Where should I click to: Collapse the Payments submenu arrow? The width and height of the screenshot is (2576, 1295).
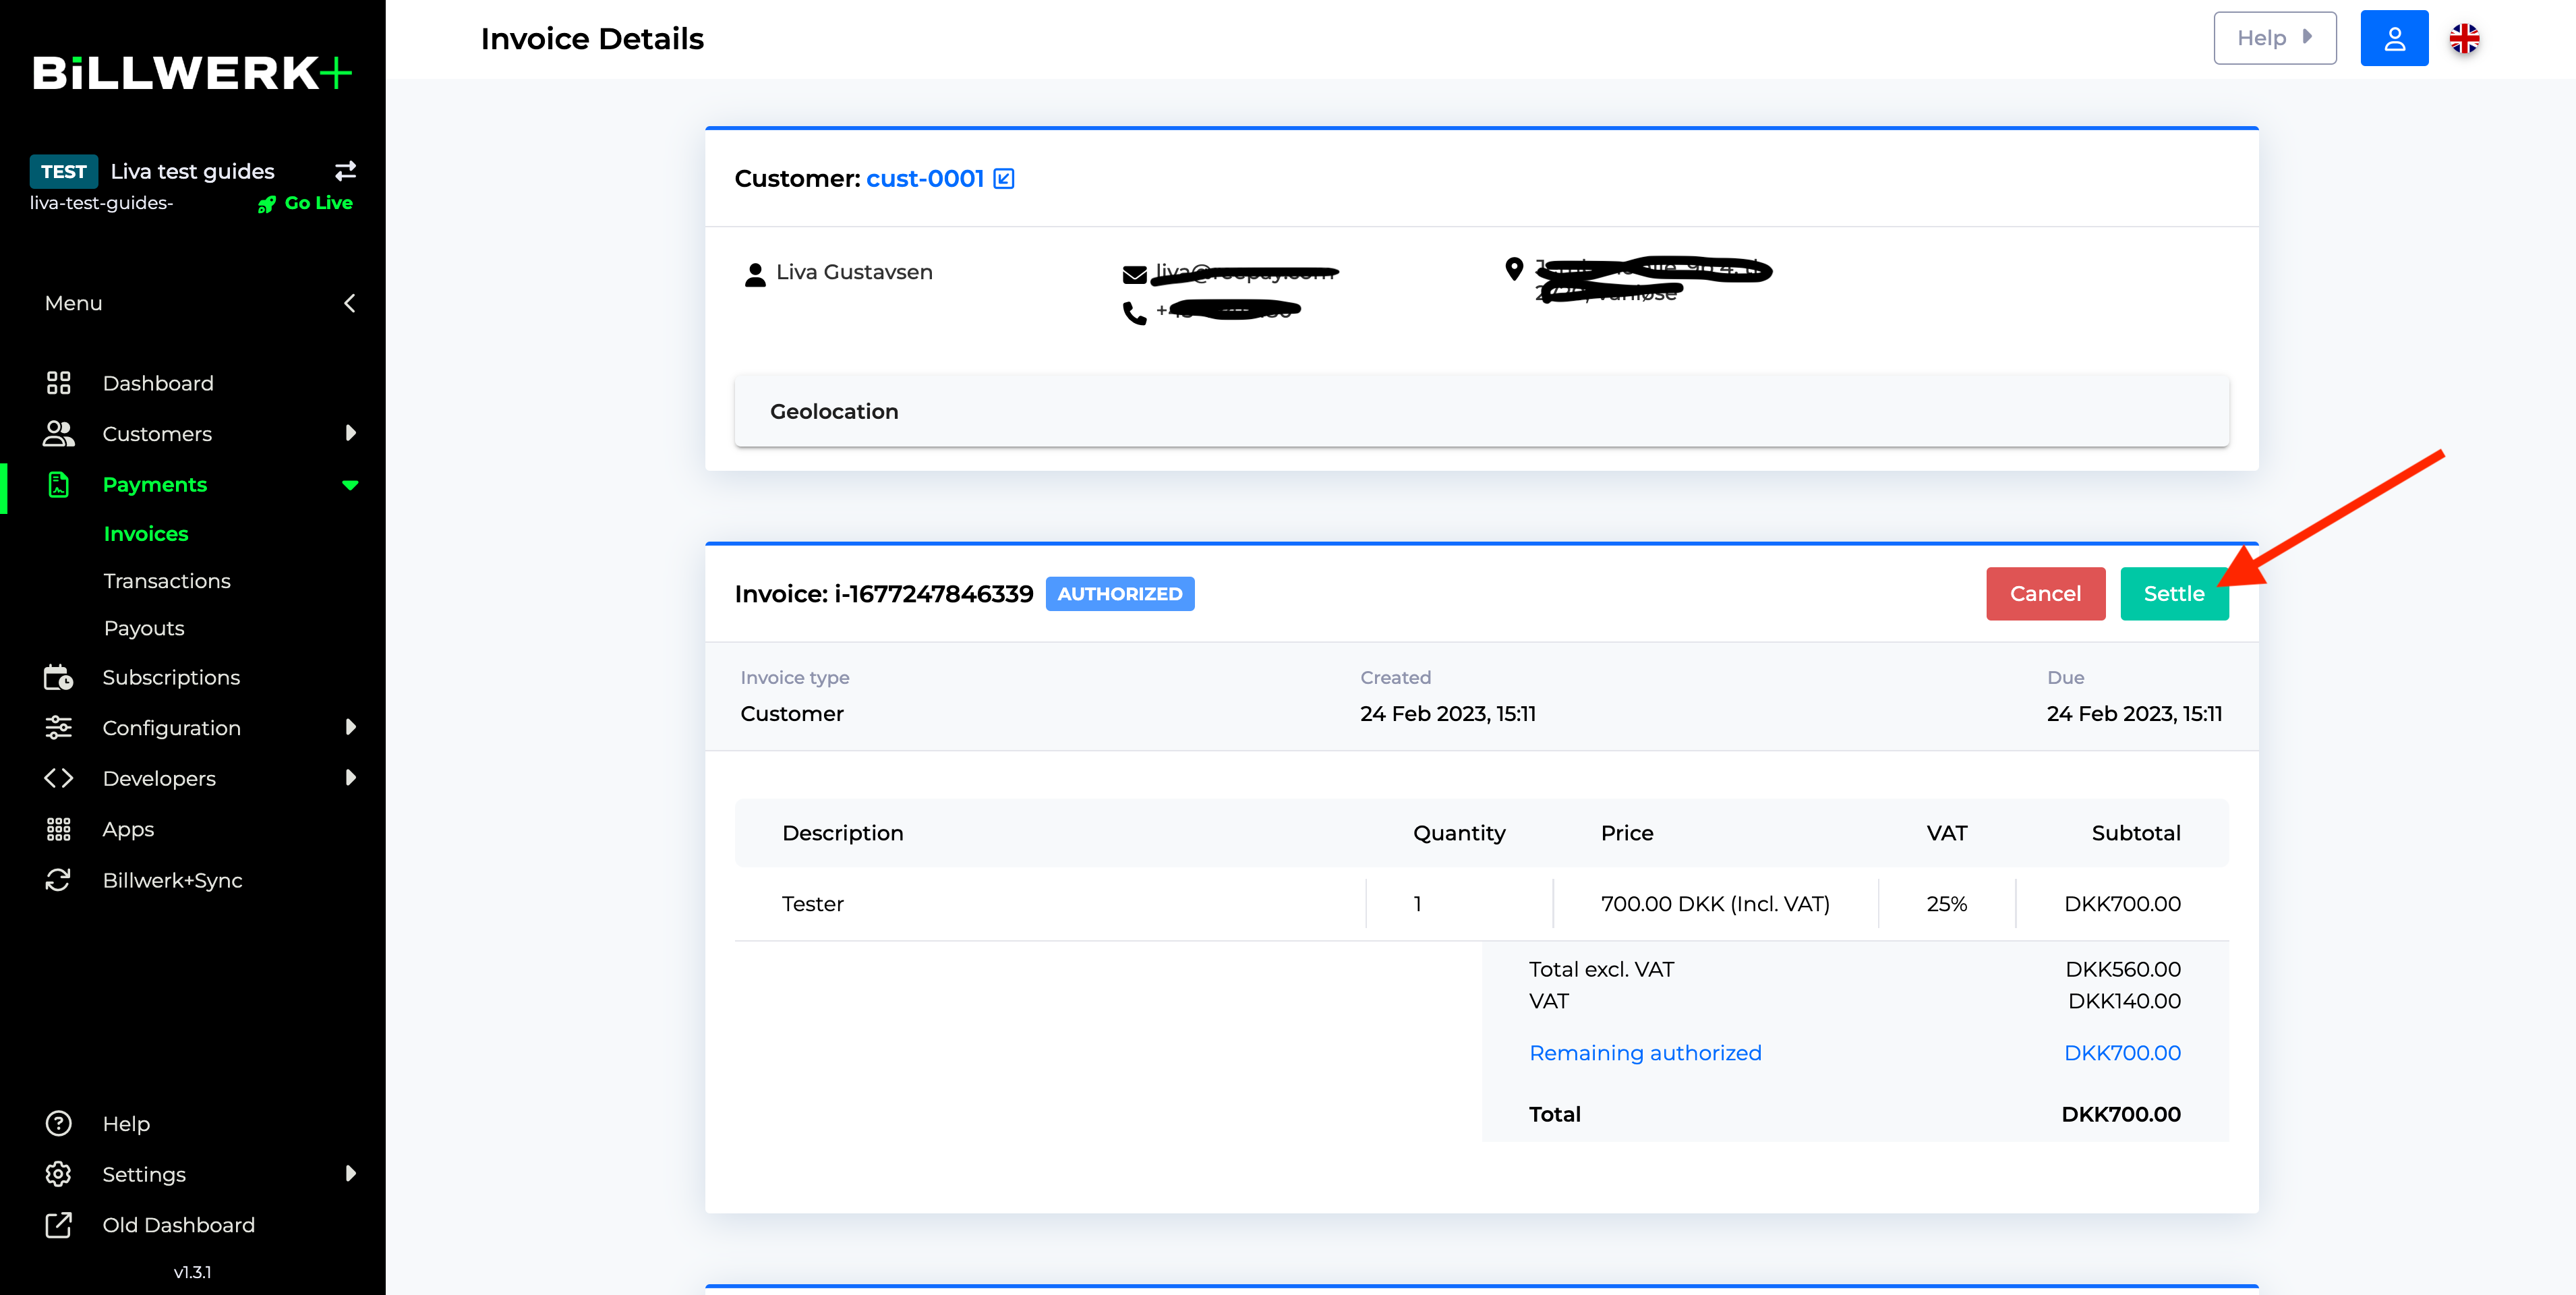350,485
